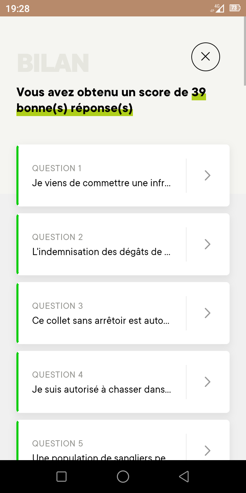
Task: Tap the Android recent apps square button
Action: (x=61, y=477)
